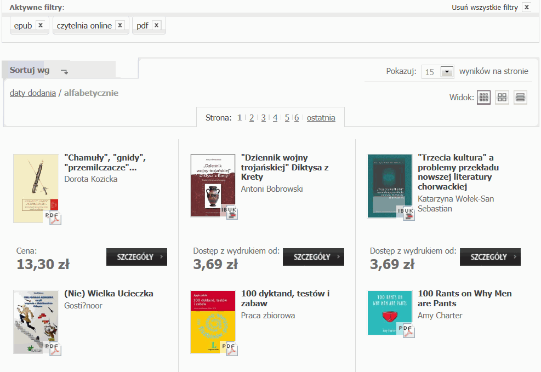Open results per page dropdown
The image size is (541, 372).
[447, 72]
